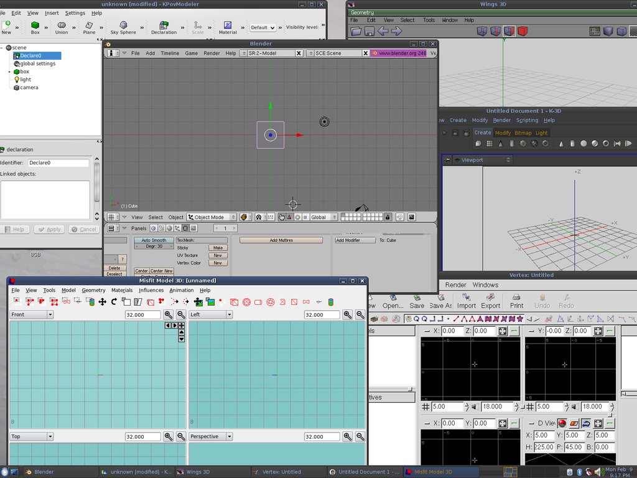Viewport: 637px width, 478px height.
Task: Open the Render menu in Blender
Action: tap(212, 54)
